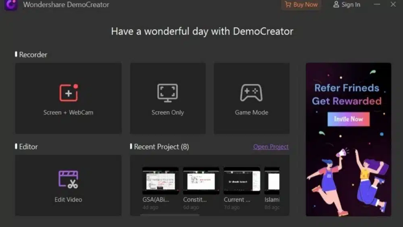Open the GSA(ABi... project thumbnail
The width and height of the screenshot is (403, 227).
point(160,181)
